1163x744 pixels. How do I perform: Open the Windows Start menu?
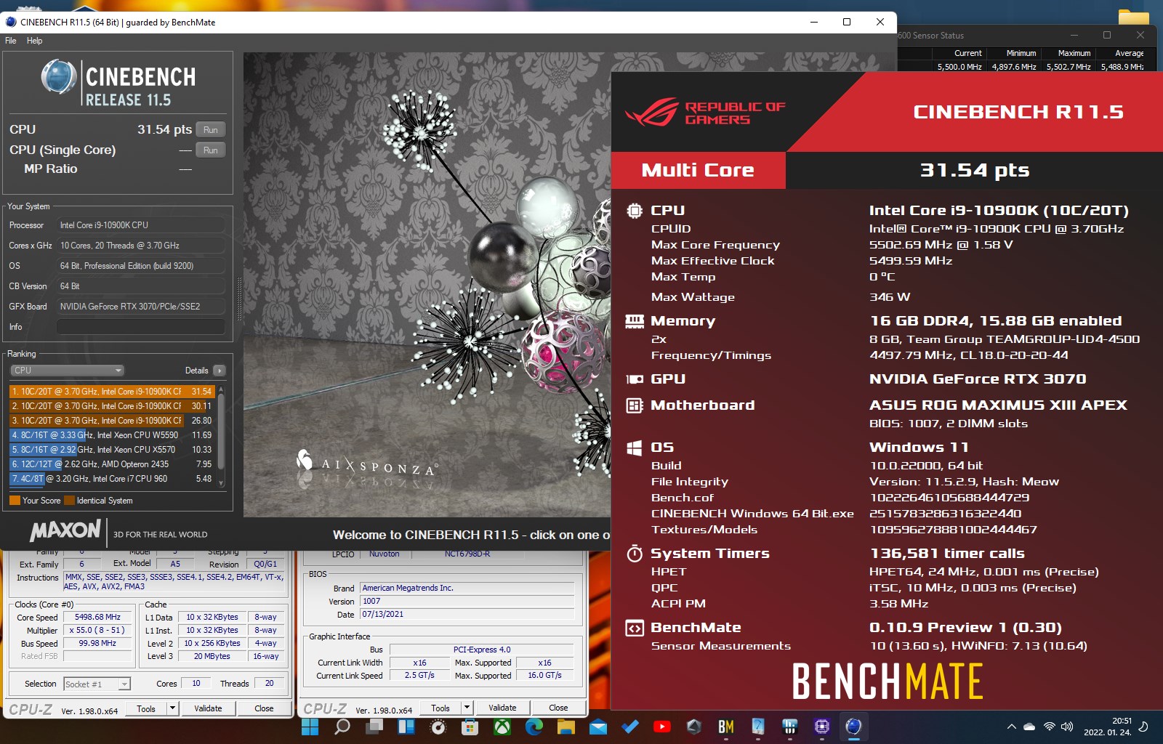310,727
